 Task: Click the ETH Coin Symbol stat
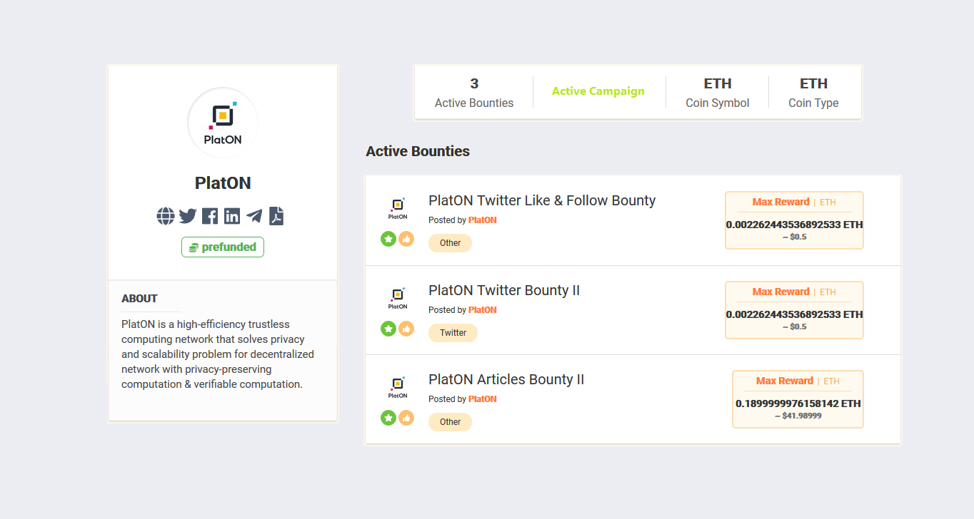718,93
